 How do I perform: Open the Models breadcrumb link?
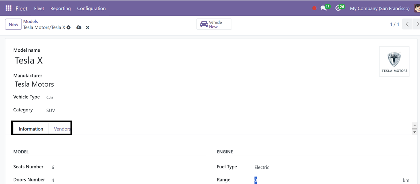[x=31, y=21]
